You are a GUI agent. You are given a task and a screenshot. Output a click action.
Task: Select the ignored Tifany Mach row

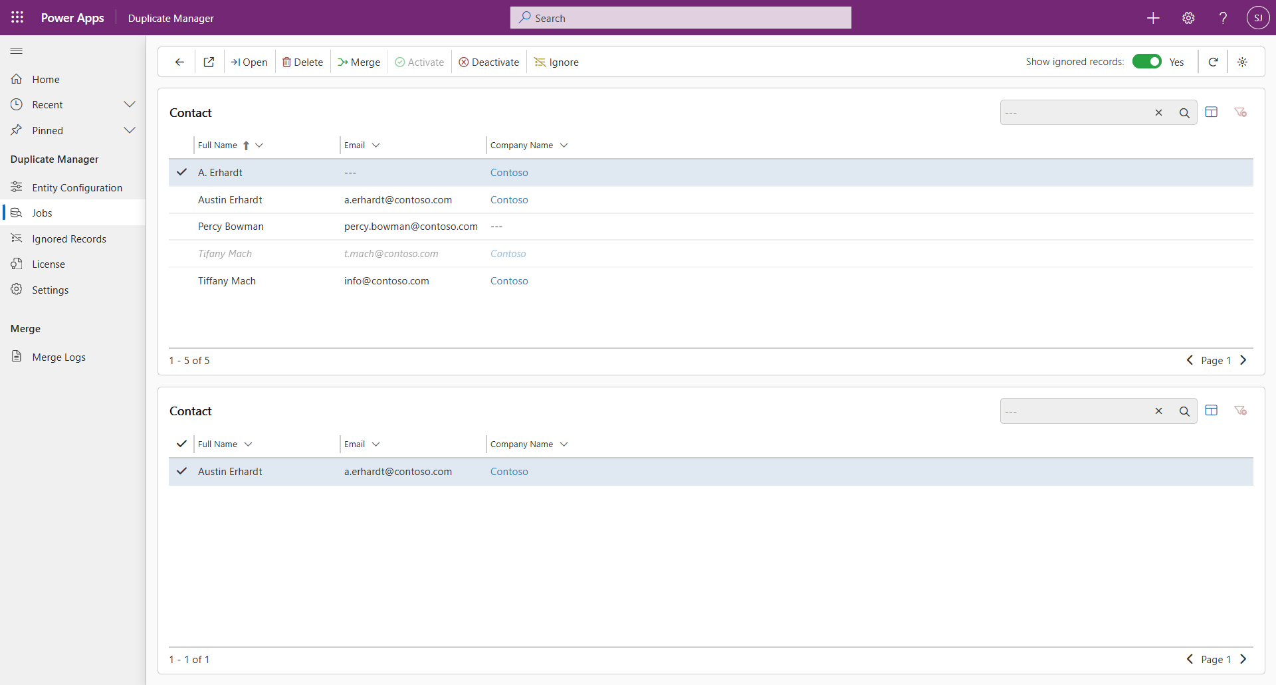pos(711,254)
